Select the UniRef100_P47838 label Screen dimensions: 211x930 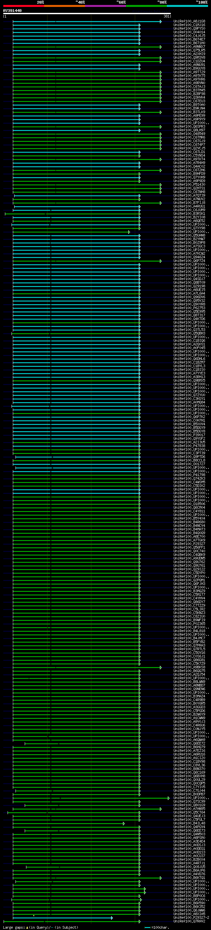[x=189, y=446]
